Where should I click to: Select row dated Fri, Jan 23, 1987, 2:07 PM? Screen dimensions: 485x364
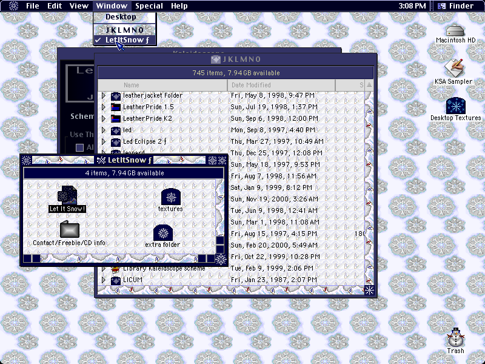[231, 280]
